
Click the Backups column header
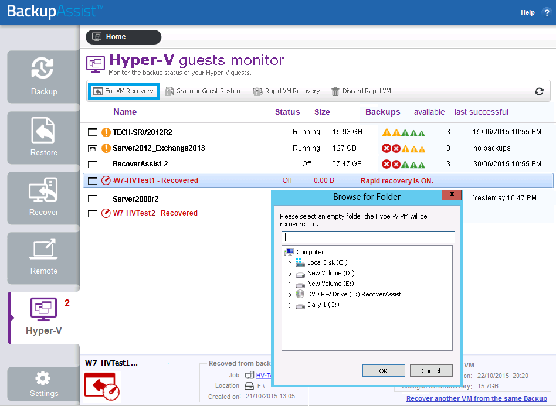(x=382, y=112)
